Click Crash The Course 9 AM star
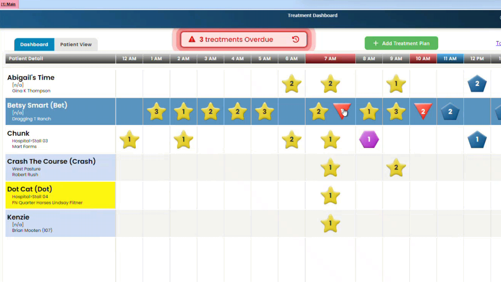Viewport: 501px width, 282px height. 396,167
